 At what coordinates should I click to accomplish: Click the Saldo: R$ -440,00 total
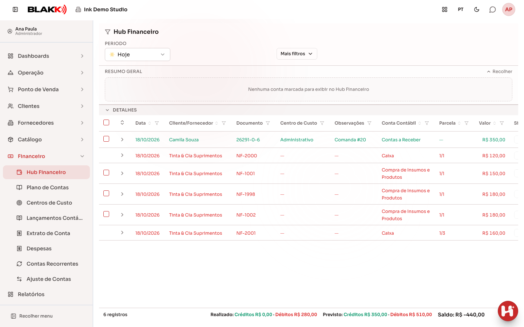coord(461,315)
